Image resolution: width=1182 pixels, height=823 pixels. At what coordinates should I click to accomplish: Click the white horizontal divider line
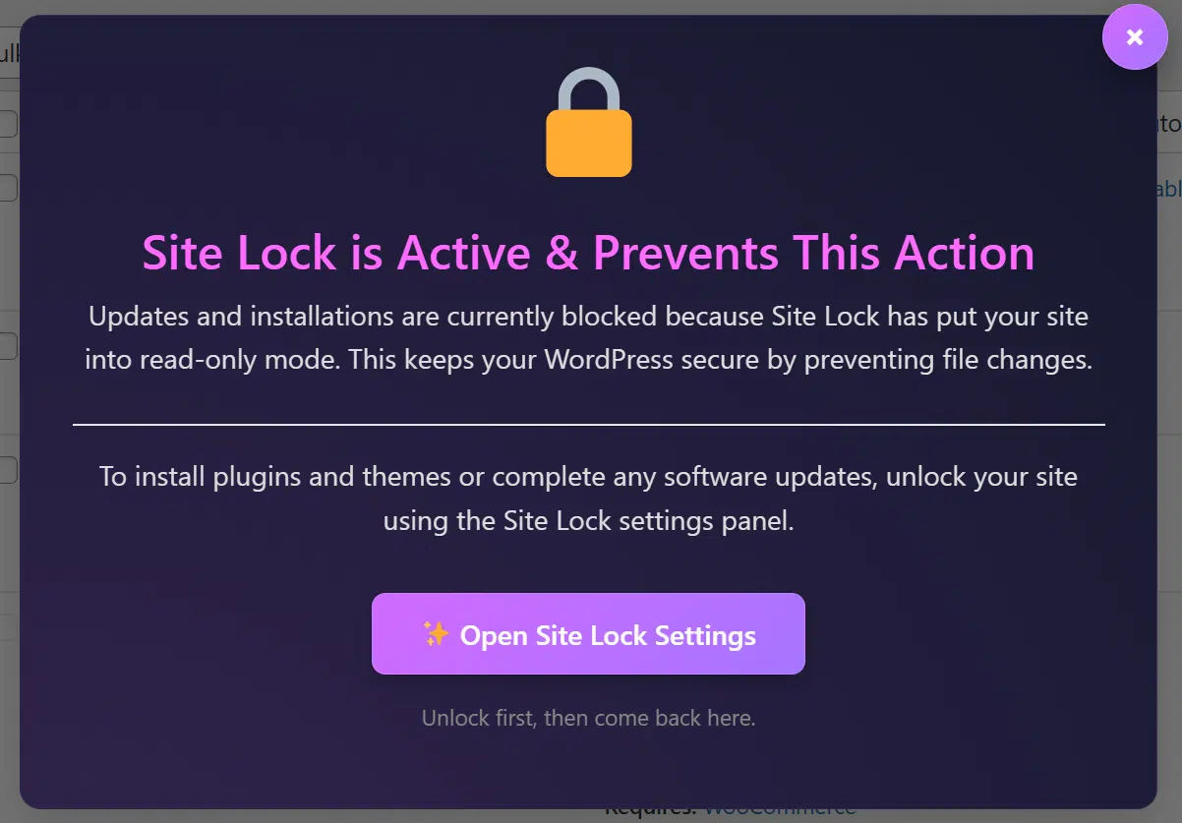pos(588,425)
